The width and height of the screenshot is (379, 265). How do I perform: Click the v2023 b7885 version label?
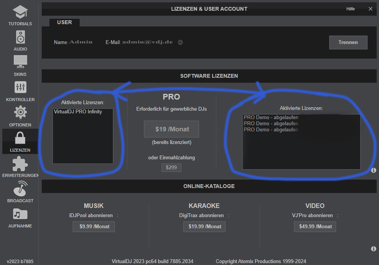20,262
